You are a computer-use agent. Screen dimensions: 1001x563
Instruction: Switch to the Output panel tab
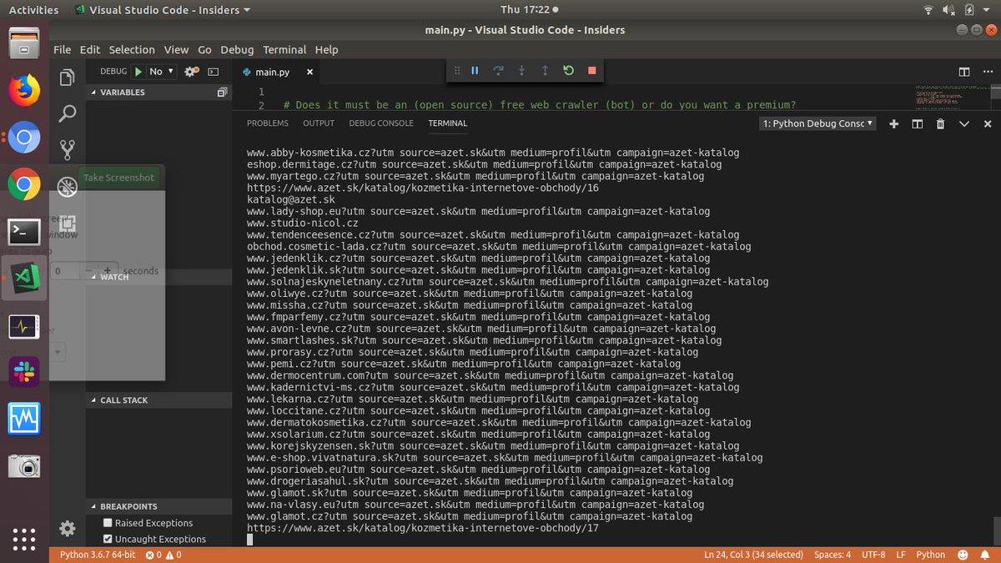[319, 123]
